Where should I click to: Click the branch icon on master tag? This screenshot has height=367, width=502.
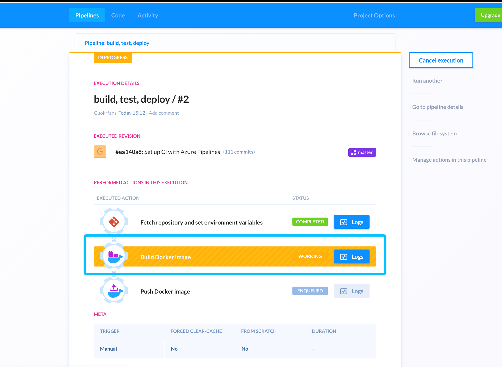point(353,152)
